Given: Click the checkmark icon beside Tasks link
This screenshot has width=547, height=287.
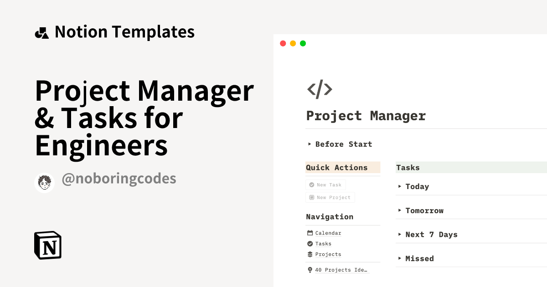Looking at the screenshot, I should click(x=310, y=244).
